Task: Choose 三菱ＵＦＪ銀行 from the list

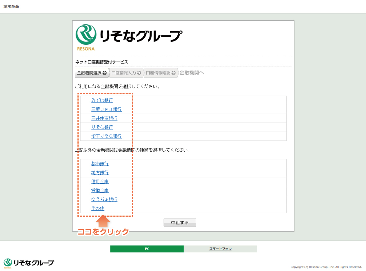Action: click(x=106, y=109)
